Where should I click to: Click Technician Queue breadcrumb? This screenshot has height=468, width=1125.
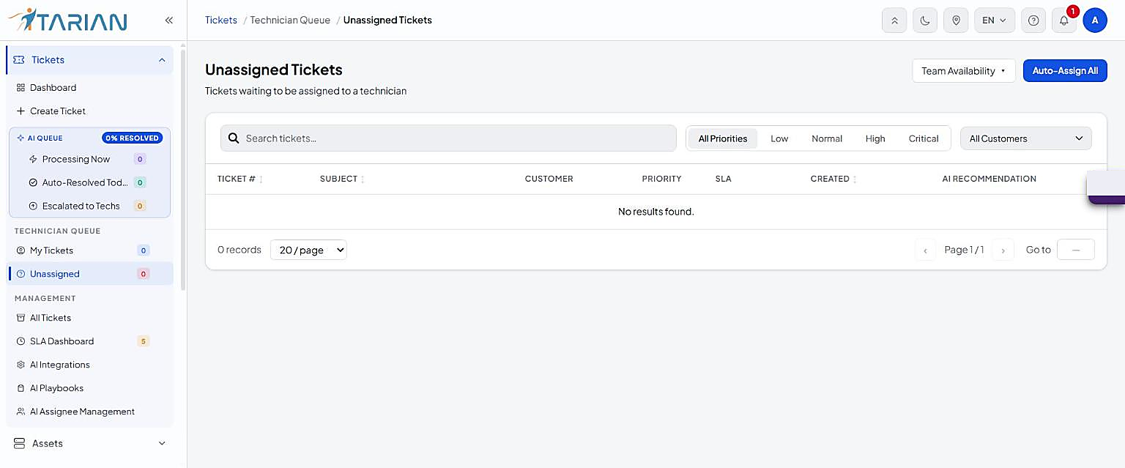click(x=290, y=21)
